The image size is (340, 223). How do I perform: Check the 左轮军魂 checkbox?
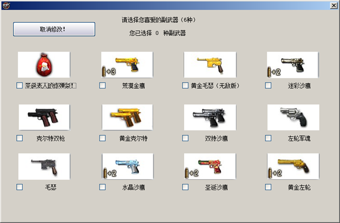268,138
